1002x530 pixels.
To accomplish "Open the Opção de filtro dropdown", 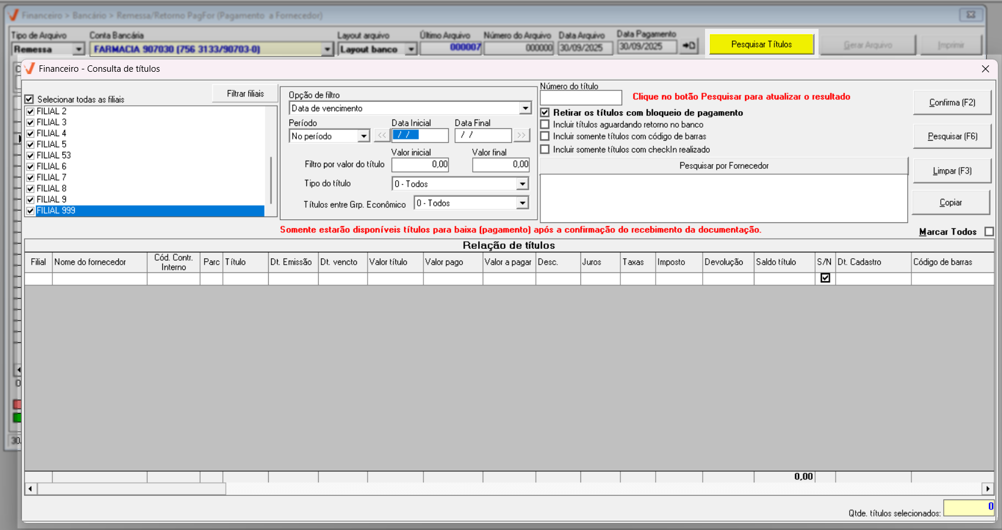I will click(x=525, y=108).
